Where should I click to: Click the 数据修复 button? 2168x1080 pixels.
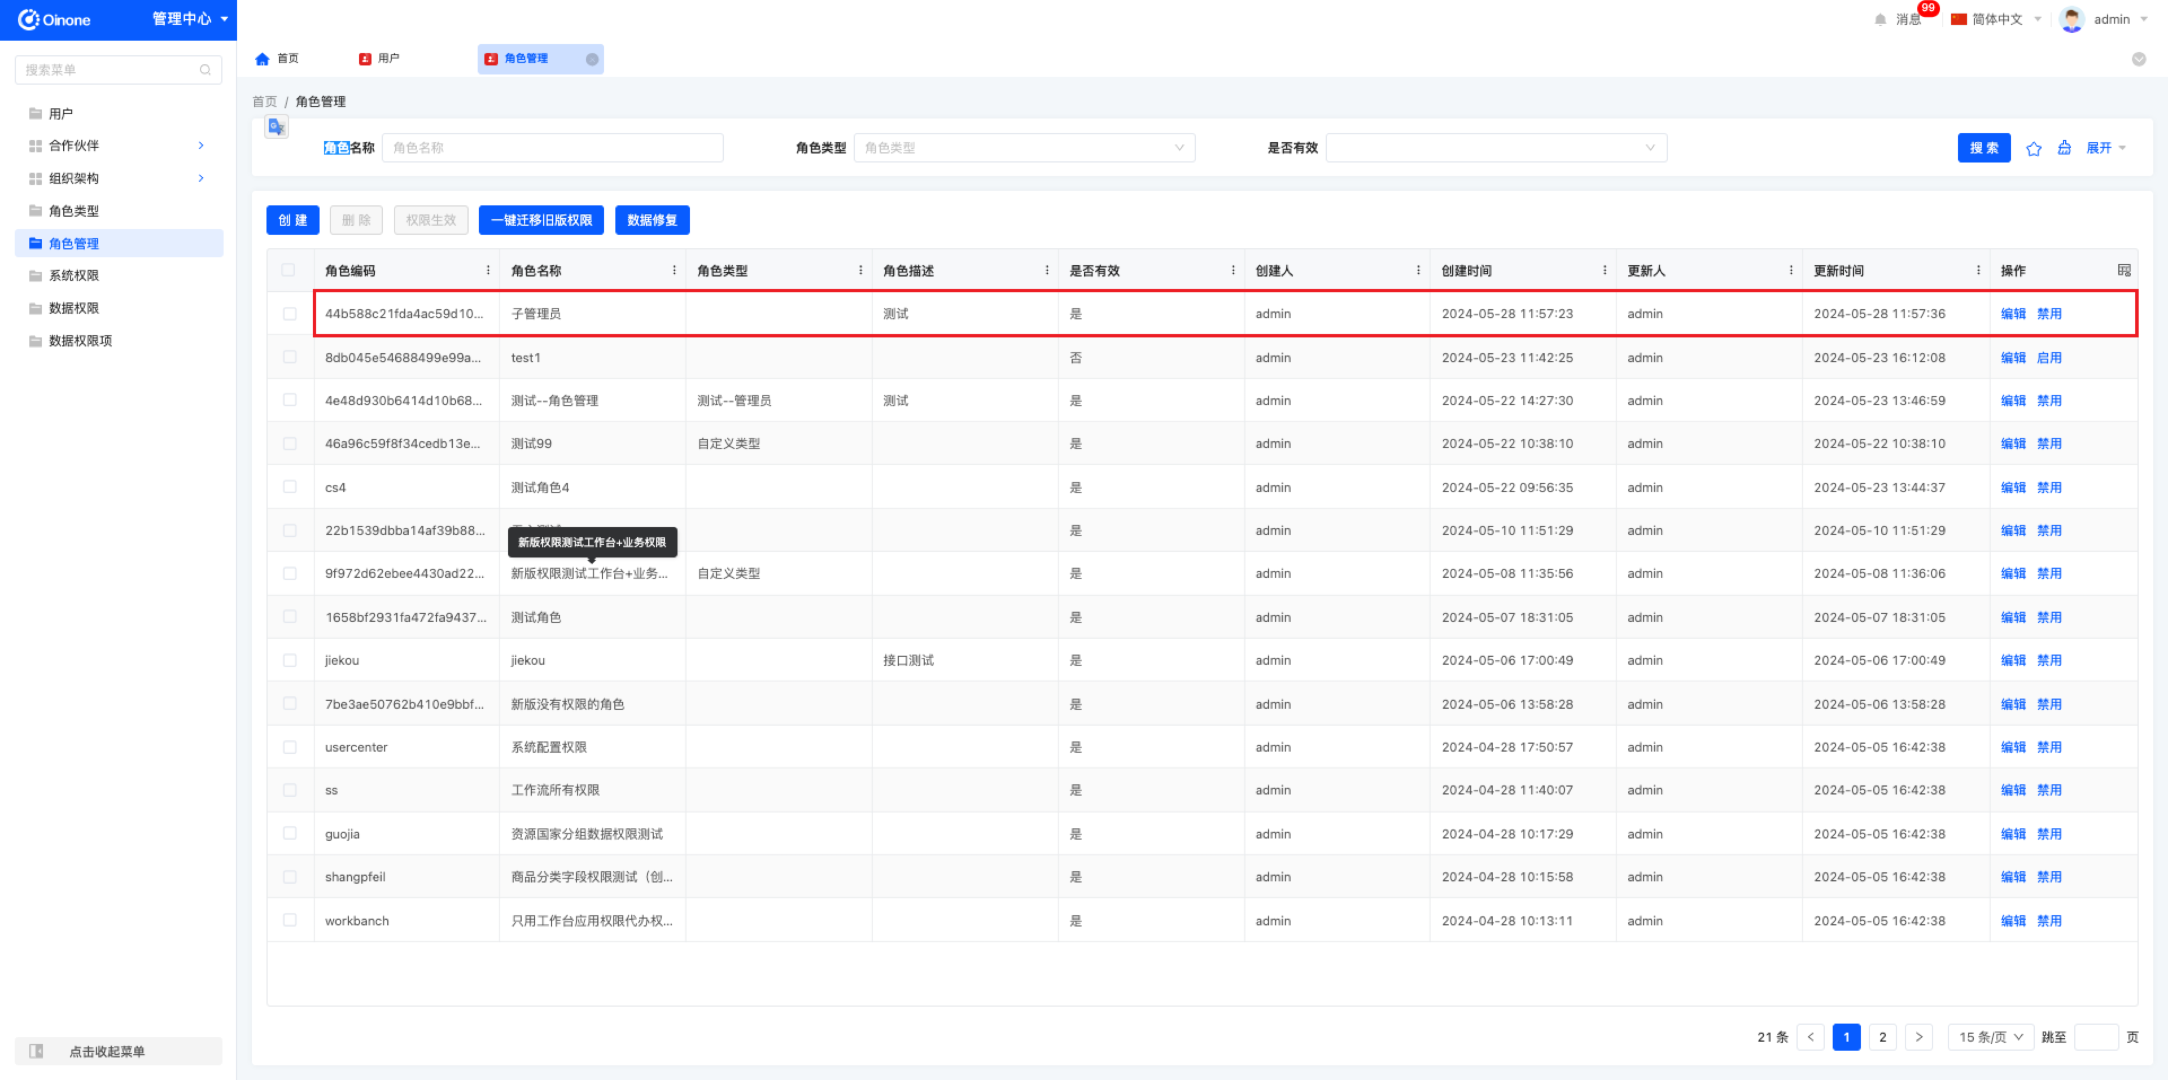tap(652, 221)
